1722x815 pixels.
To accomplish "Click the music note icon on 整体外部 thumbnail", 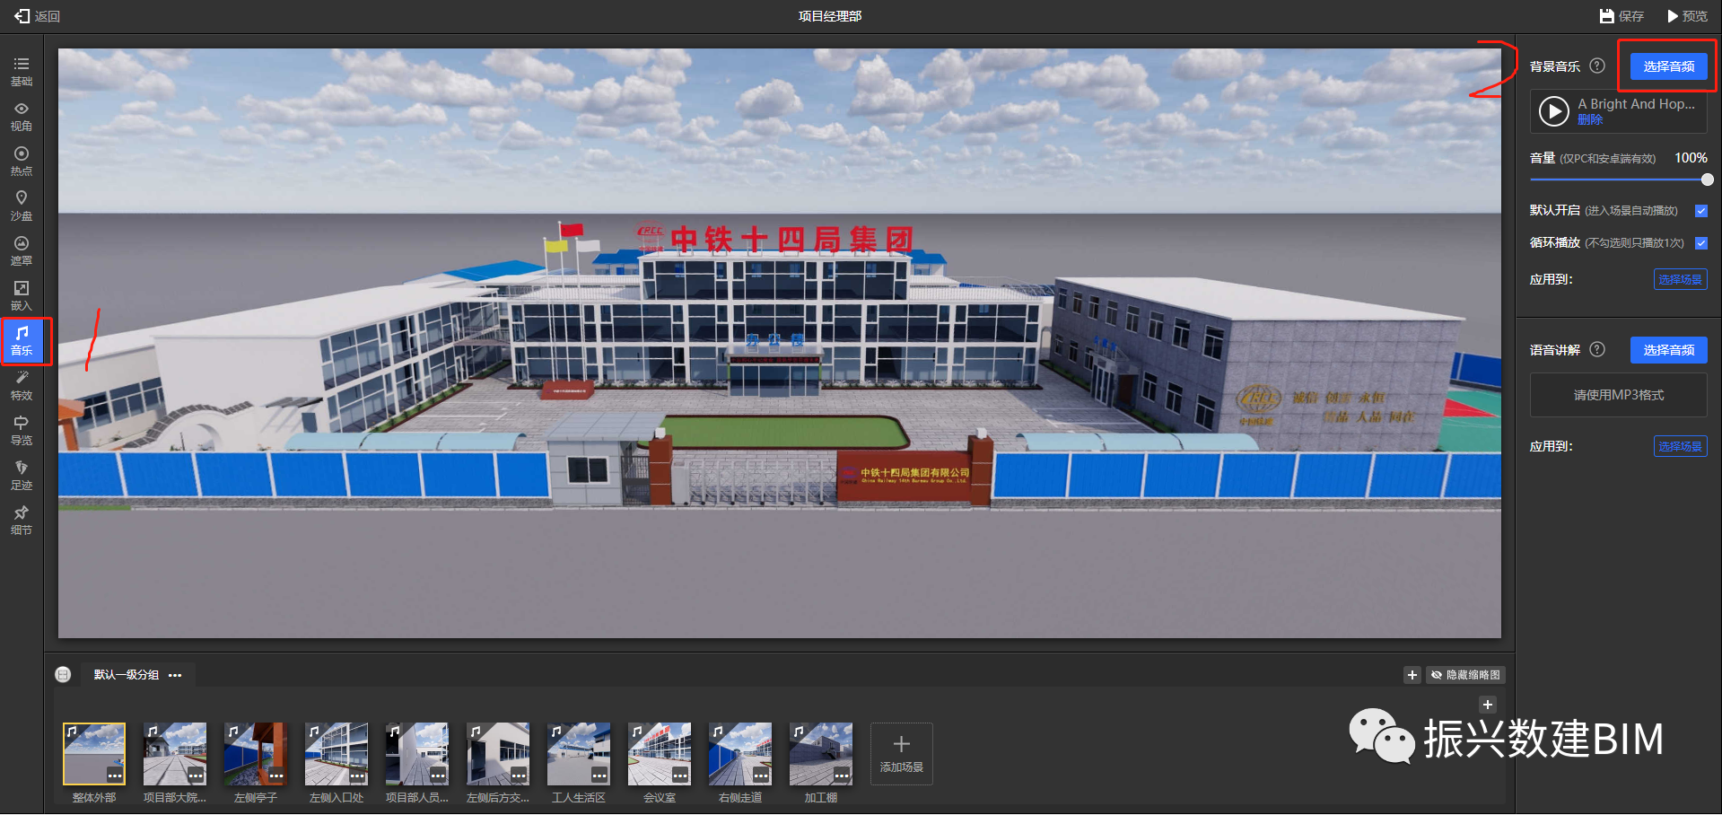I will tap(72, 732).
